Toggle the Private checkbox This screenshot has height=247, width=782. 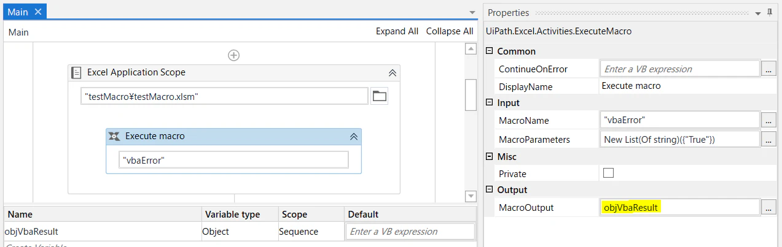coord(608,173)
